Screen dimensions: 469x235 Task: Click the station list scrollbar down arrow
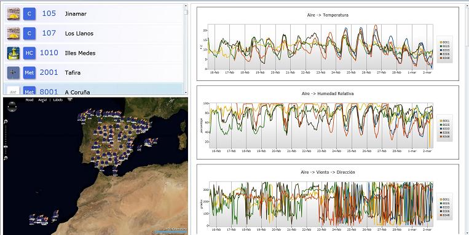186,93
